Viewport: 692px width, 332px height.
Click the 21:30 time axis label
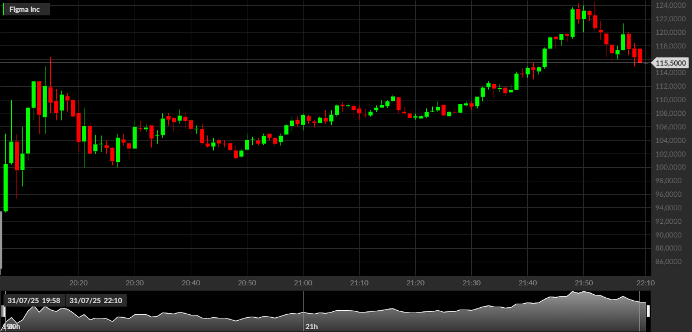(471, 282)
